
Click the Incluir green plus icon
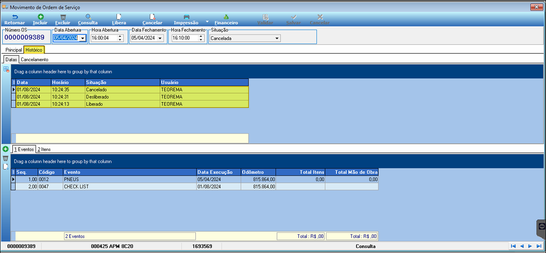pyautogui.click(x=41, y=17)
